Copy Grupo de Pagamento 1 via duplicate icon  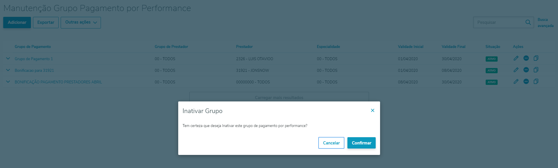[x=536, y=58]
